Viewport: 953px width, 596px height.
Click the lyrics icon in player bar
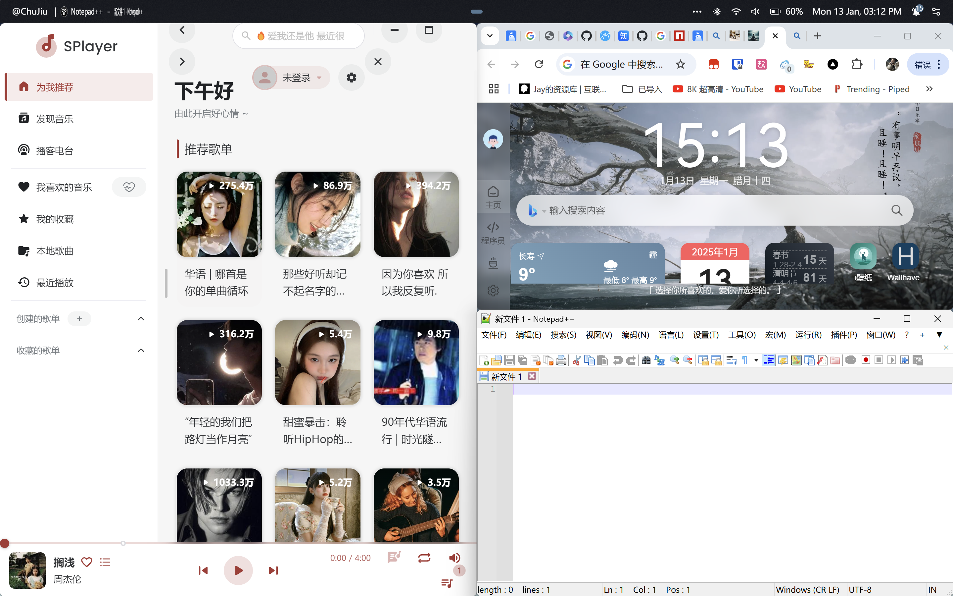[x=394, y=557]
